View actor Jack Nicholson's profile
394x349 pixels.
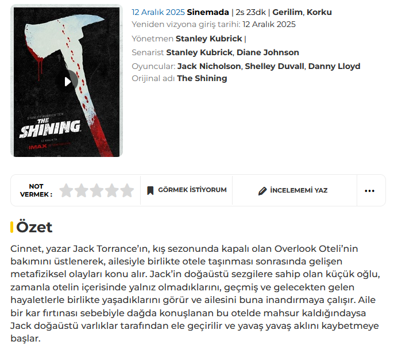pyautogui.click(x=209, y=66)
